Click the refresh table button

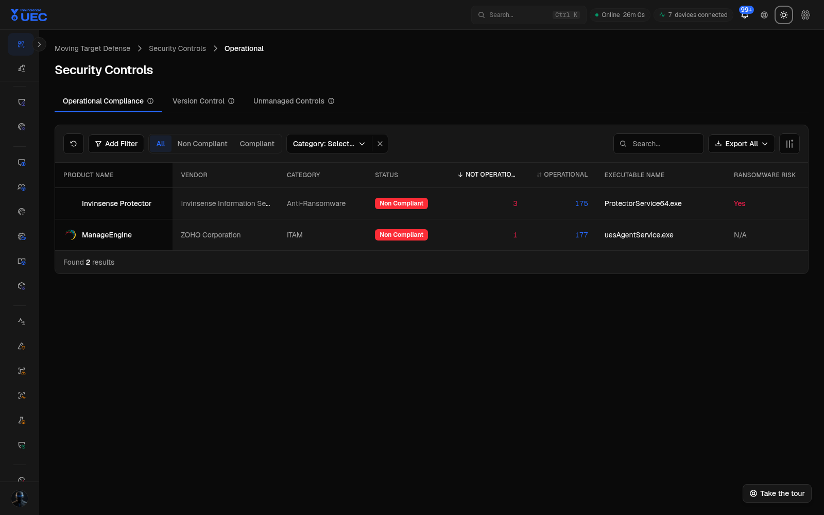(74, 144)
